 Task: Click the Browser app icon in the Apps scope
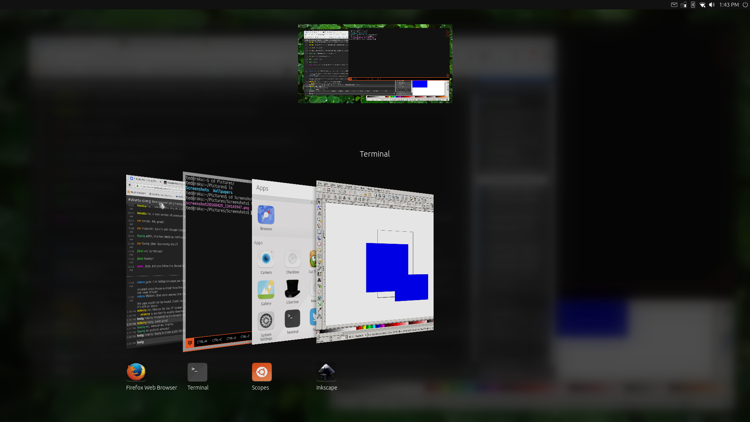(x=266, y=215)
